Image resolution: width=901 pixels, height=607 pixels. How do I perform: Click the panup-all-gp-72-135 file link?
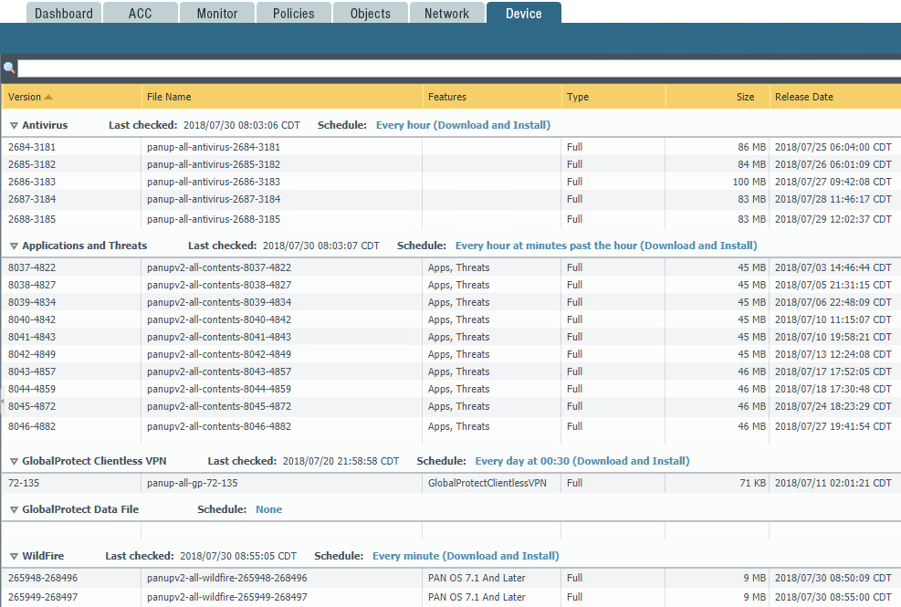[x=193, y=483]
